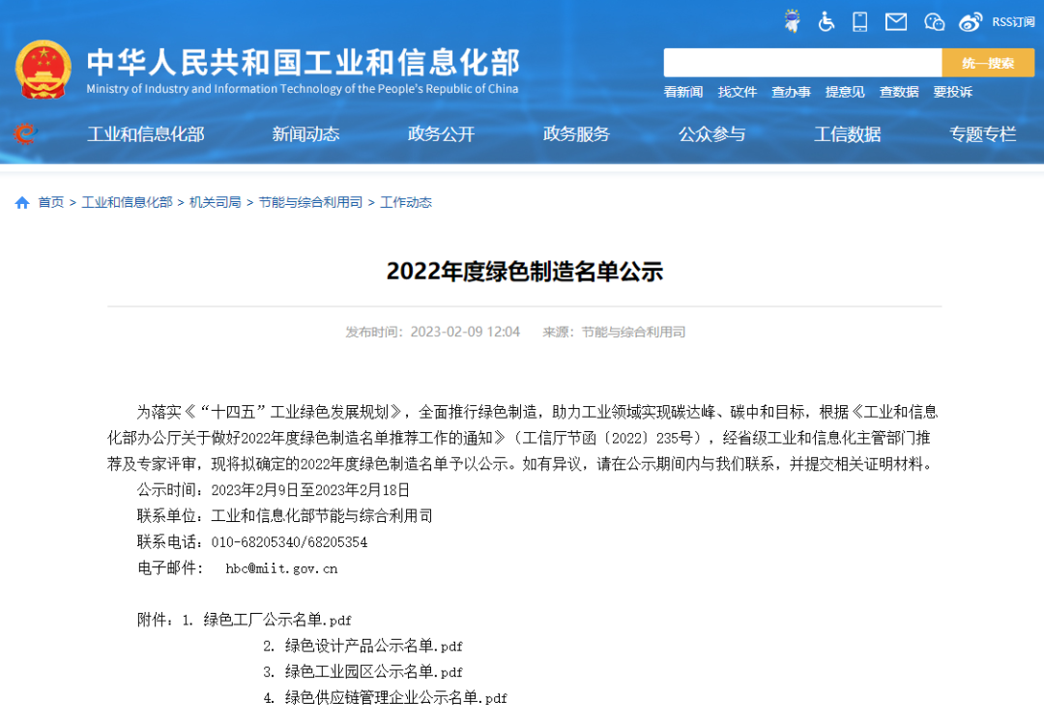Open the WeChat sharing icon
Screen dimensions: 1044x726
933,19
